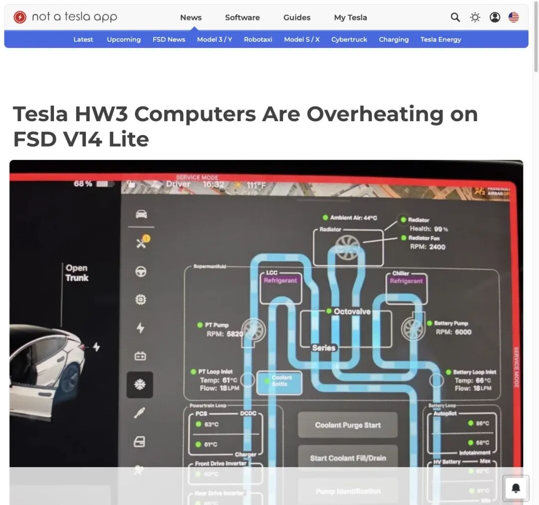Click the Radiator Health: 99 % value
Image resolution: width=539 pixels, height=505 pixels.
pos(429,229)
